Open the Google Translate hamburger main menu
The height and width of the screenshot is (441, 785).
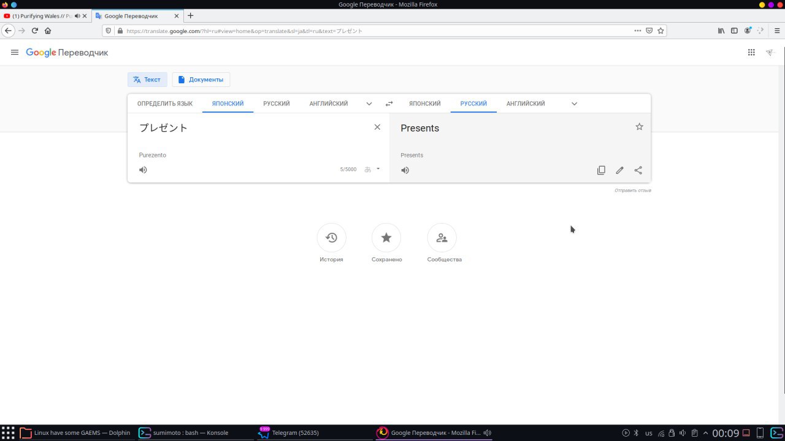[x=15, y=53]
